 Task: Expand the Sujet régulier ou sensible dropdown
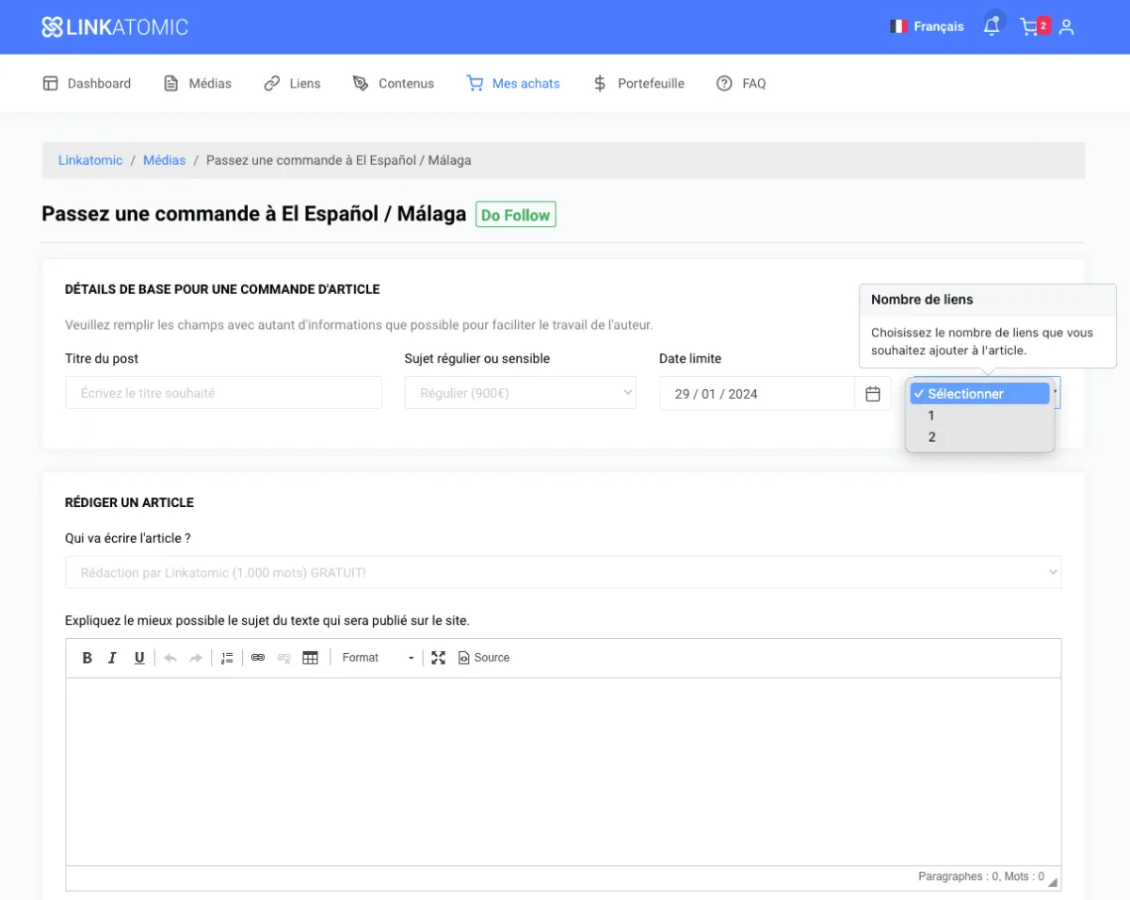tap(520, 393)
